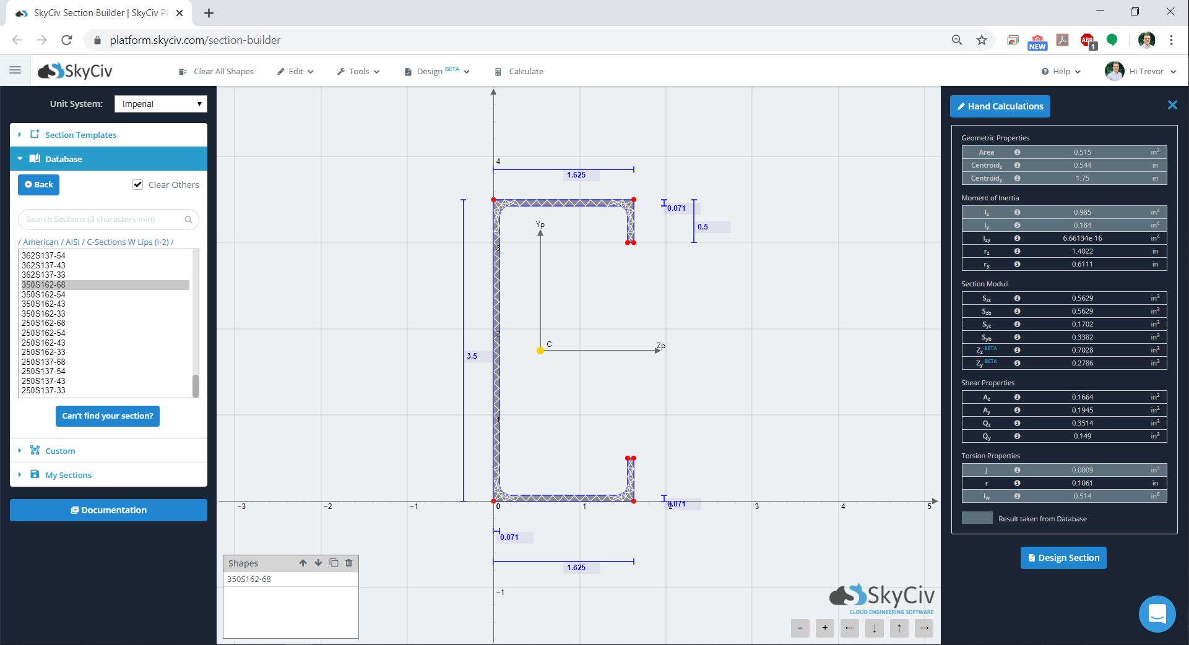
Task: Click Can't find your section? button
Action: click(x=108, y=416)
